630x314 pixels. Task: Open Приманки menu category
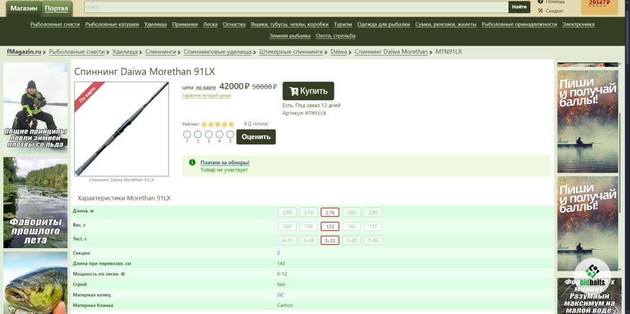tap(185, 24)
